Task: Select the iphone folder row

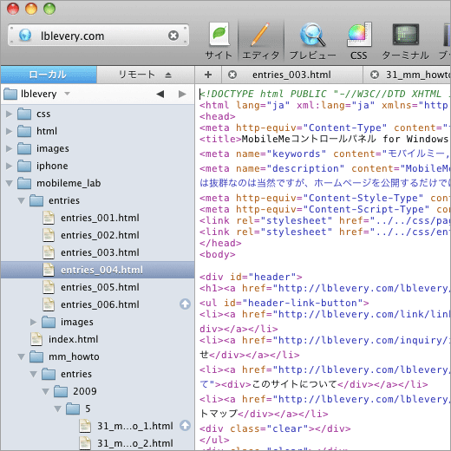Action: pos(98,166)
